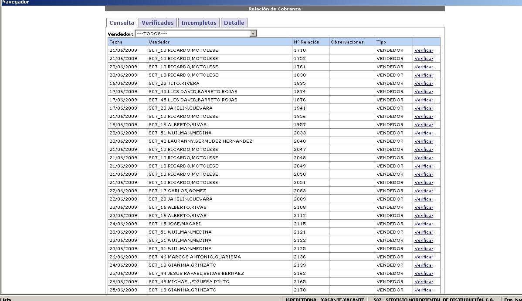Screen dimensions: 522x301
Task: Click Verificar for relation 2047
Action: [x=424, y=150]
